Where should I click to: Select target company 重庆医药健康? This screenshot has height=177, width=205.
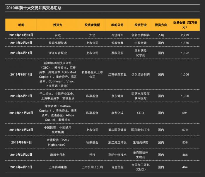pyautogui.click(x=117, y=130)
